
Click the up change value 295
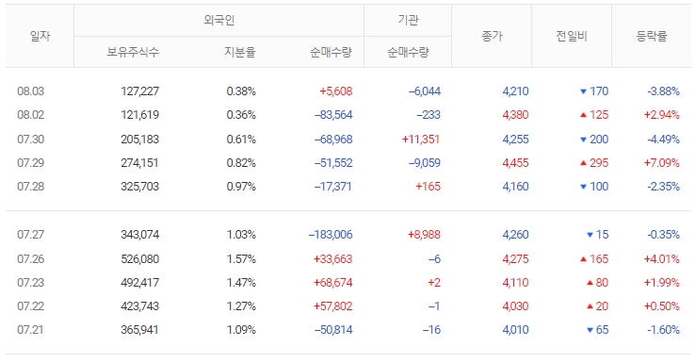point(599,162)
